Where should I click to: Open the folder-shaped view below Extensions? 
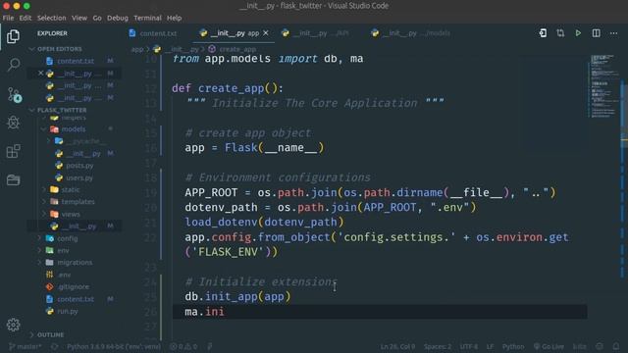(x=13, y=179)
